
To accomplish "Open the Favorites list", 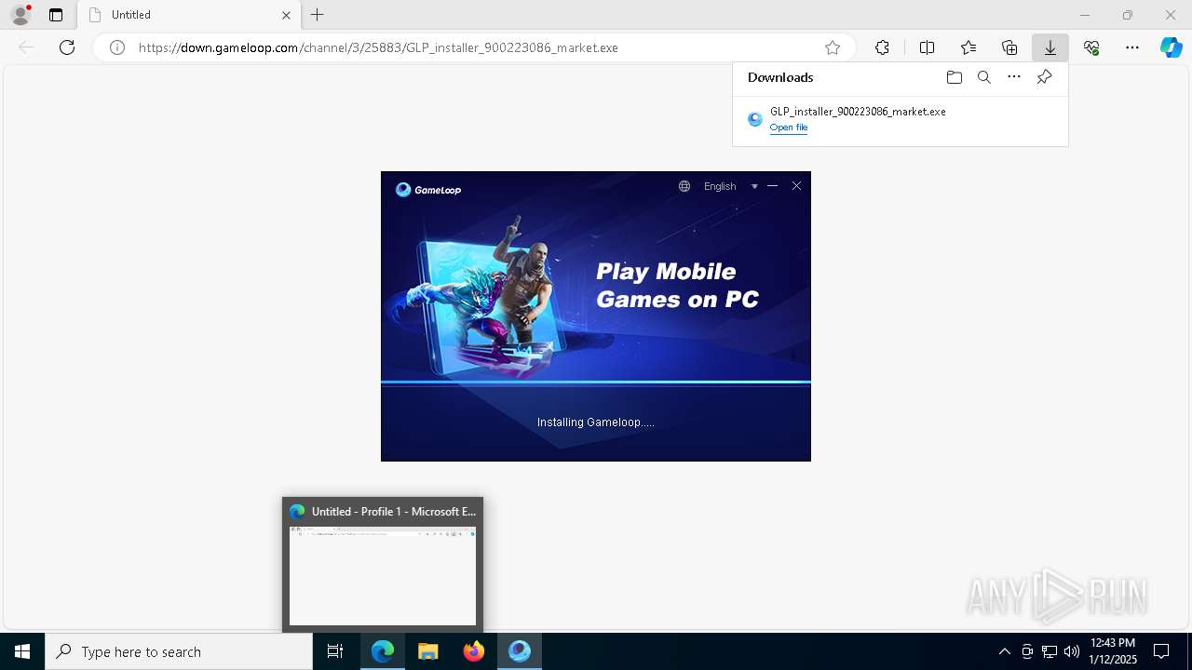I will [968, 47].
